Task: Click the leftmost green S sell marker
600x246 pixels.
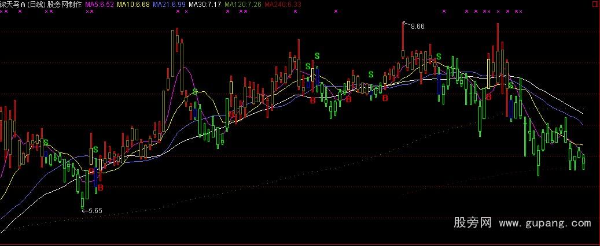Action: point(46,142)
